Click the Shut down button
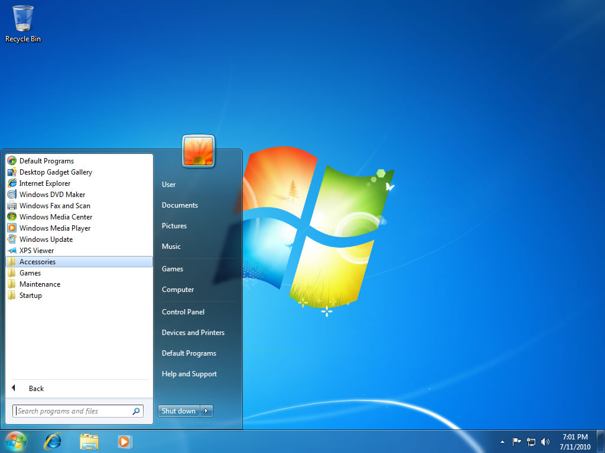The width and height of the screenshot is (605, 453). 178,411
